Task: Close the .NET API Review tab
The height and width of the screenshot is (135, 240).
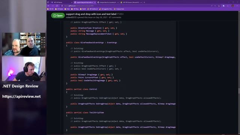Action: [x=72, y=2]
